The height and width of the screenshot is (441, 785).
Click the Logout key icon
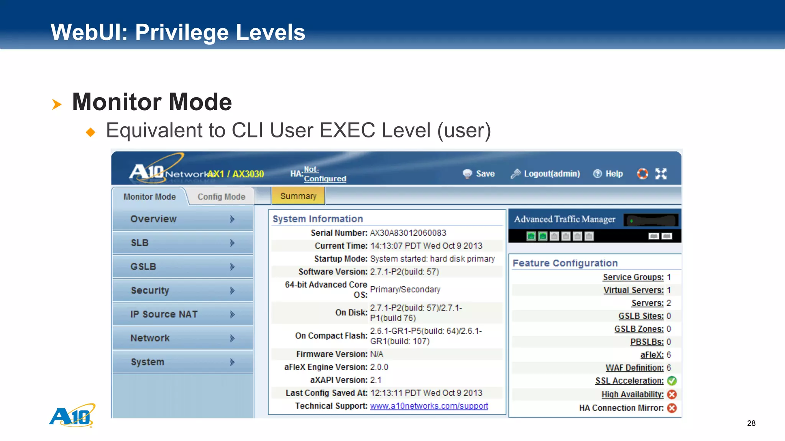point(516,174)
